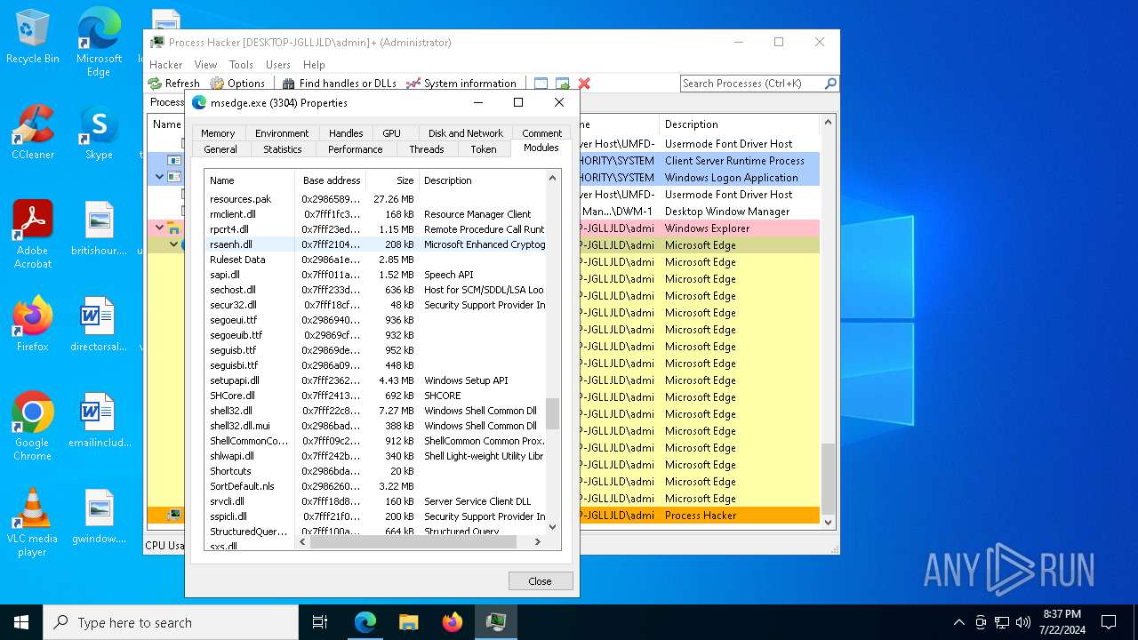Refresh the process list in Process Hacker
The width and height of the screenshot is (1138, 640).
coord(174,84)
